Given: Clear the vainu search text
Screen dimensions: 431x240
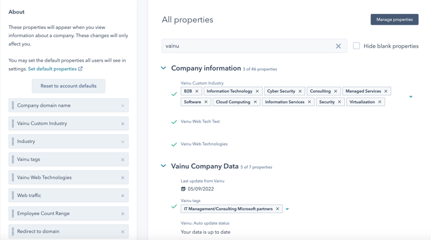Looking at the screenshot, I should (x=338, y=46).
